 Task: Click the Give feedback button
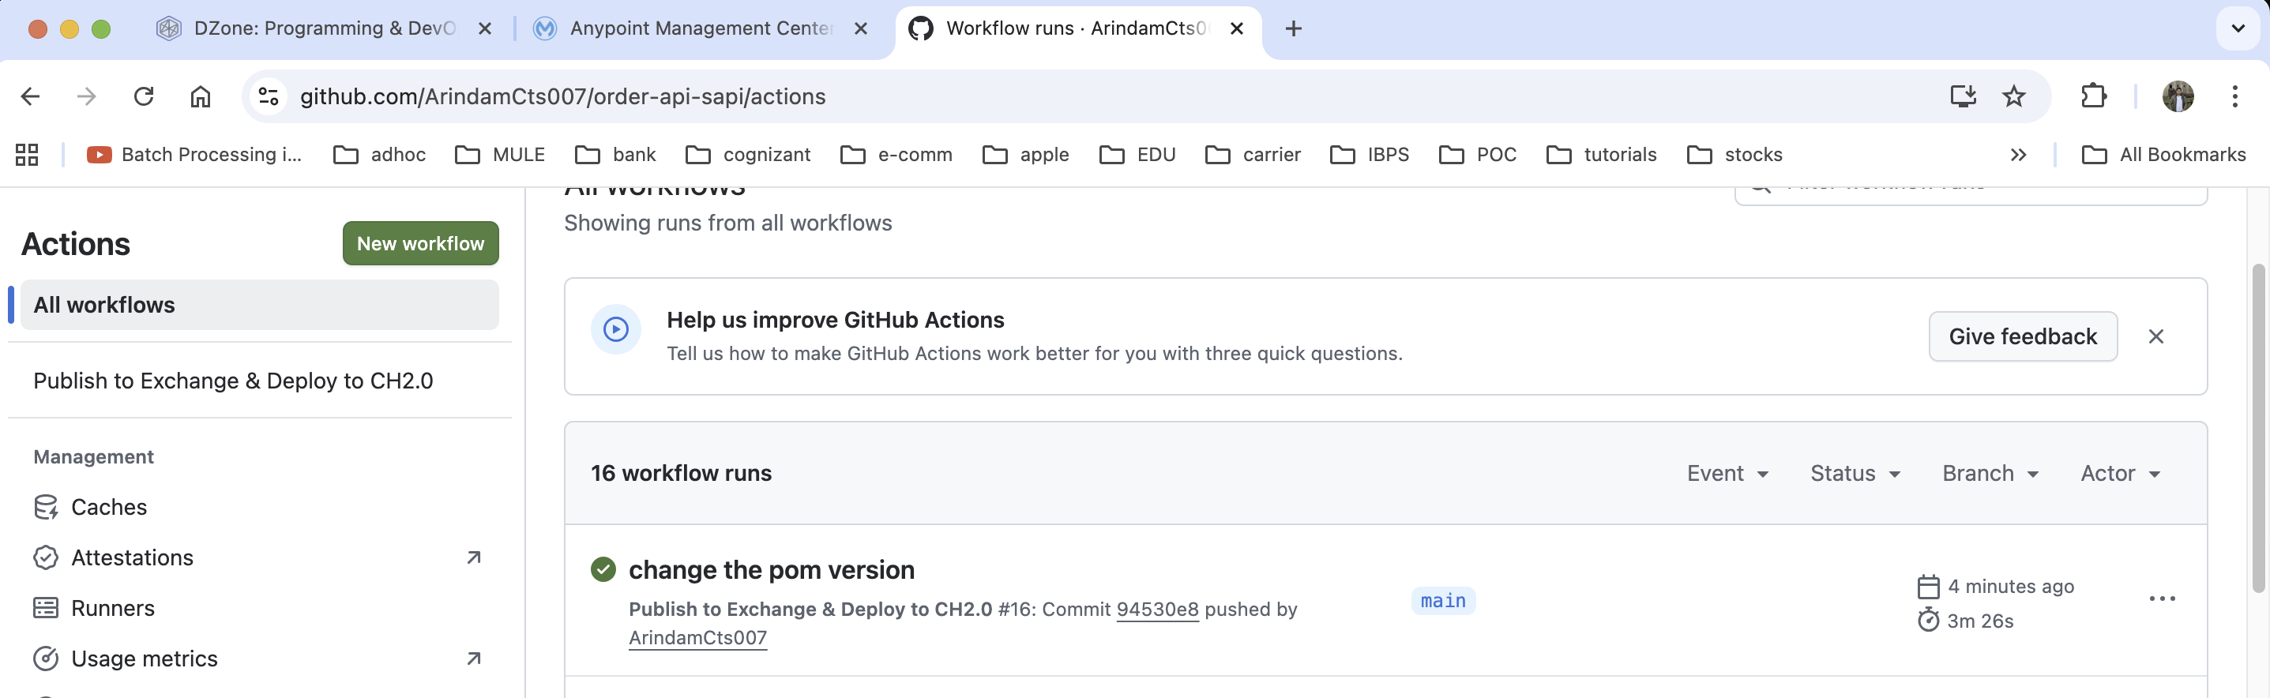click(x=2022, y=336)
